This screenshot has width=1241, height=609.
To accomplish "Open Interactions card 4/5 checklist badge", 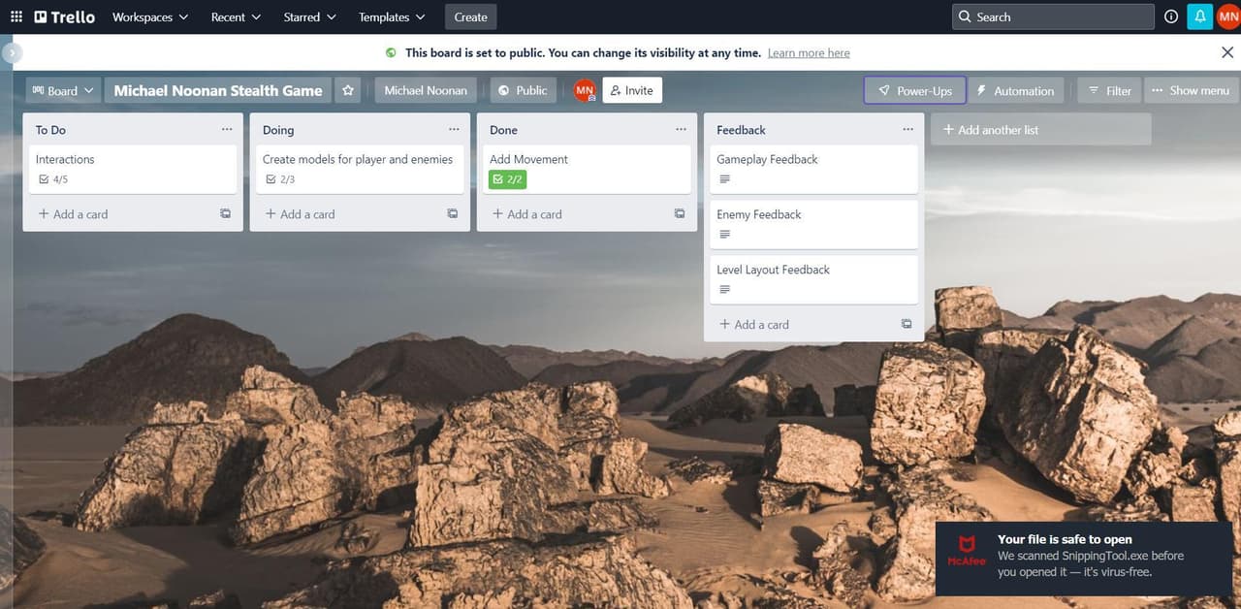I will click(53, 179).
